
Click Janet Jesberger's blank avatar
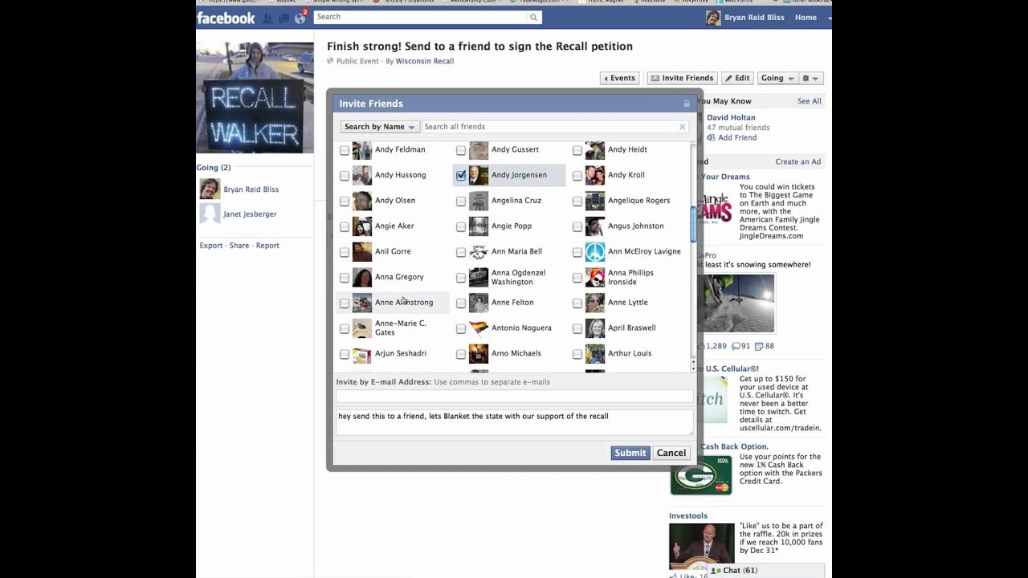[210, 214]
